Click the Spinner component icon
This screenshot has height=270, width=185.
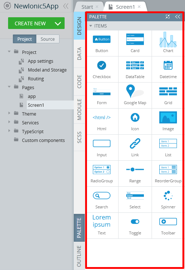click(x=168, y=200)
